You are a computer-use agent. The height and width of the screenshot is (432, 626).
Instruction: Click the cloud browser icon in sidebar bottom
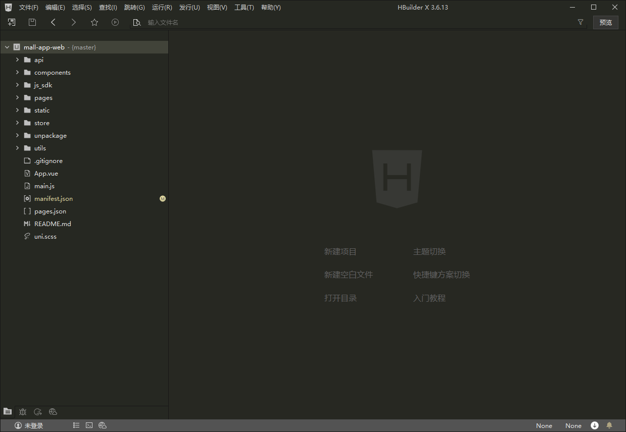click(53, 412)
